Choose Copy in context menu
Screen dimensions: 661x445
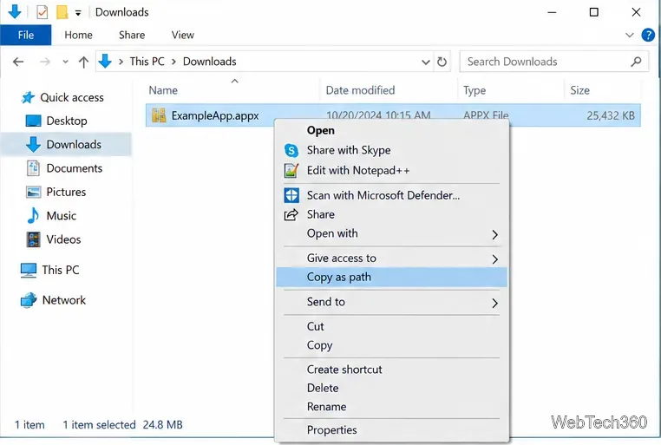tap(391, 345)
